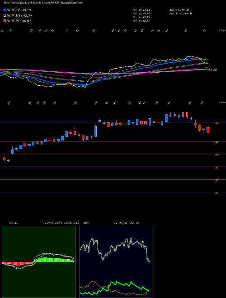Click the white DOW MT legend swatch

(5, 16)
